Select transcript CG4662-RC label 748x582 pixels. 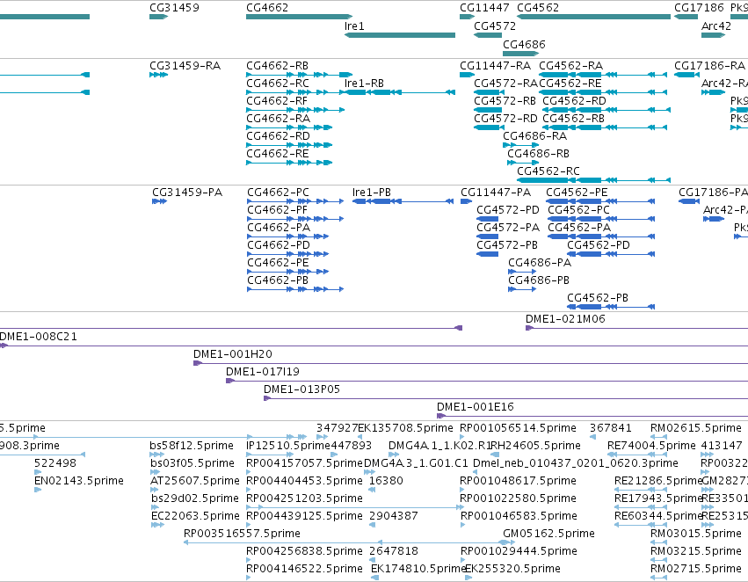pos(278,83)
